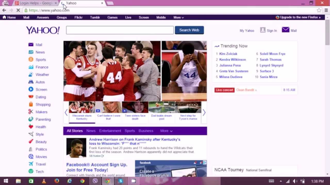Screen dimensions: 330x185
Task: Open Tumblr in the top navigation bar
Action: click(95, 17)
